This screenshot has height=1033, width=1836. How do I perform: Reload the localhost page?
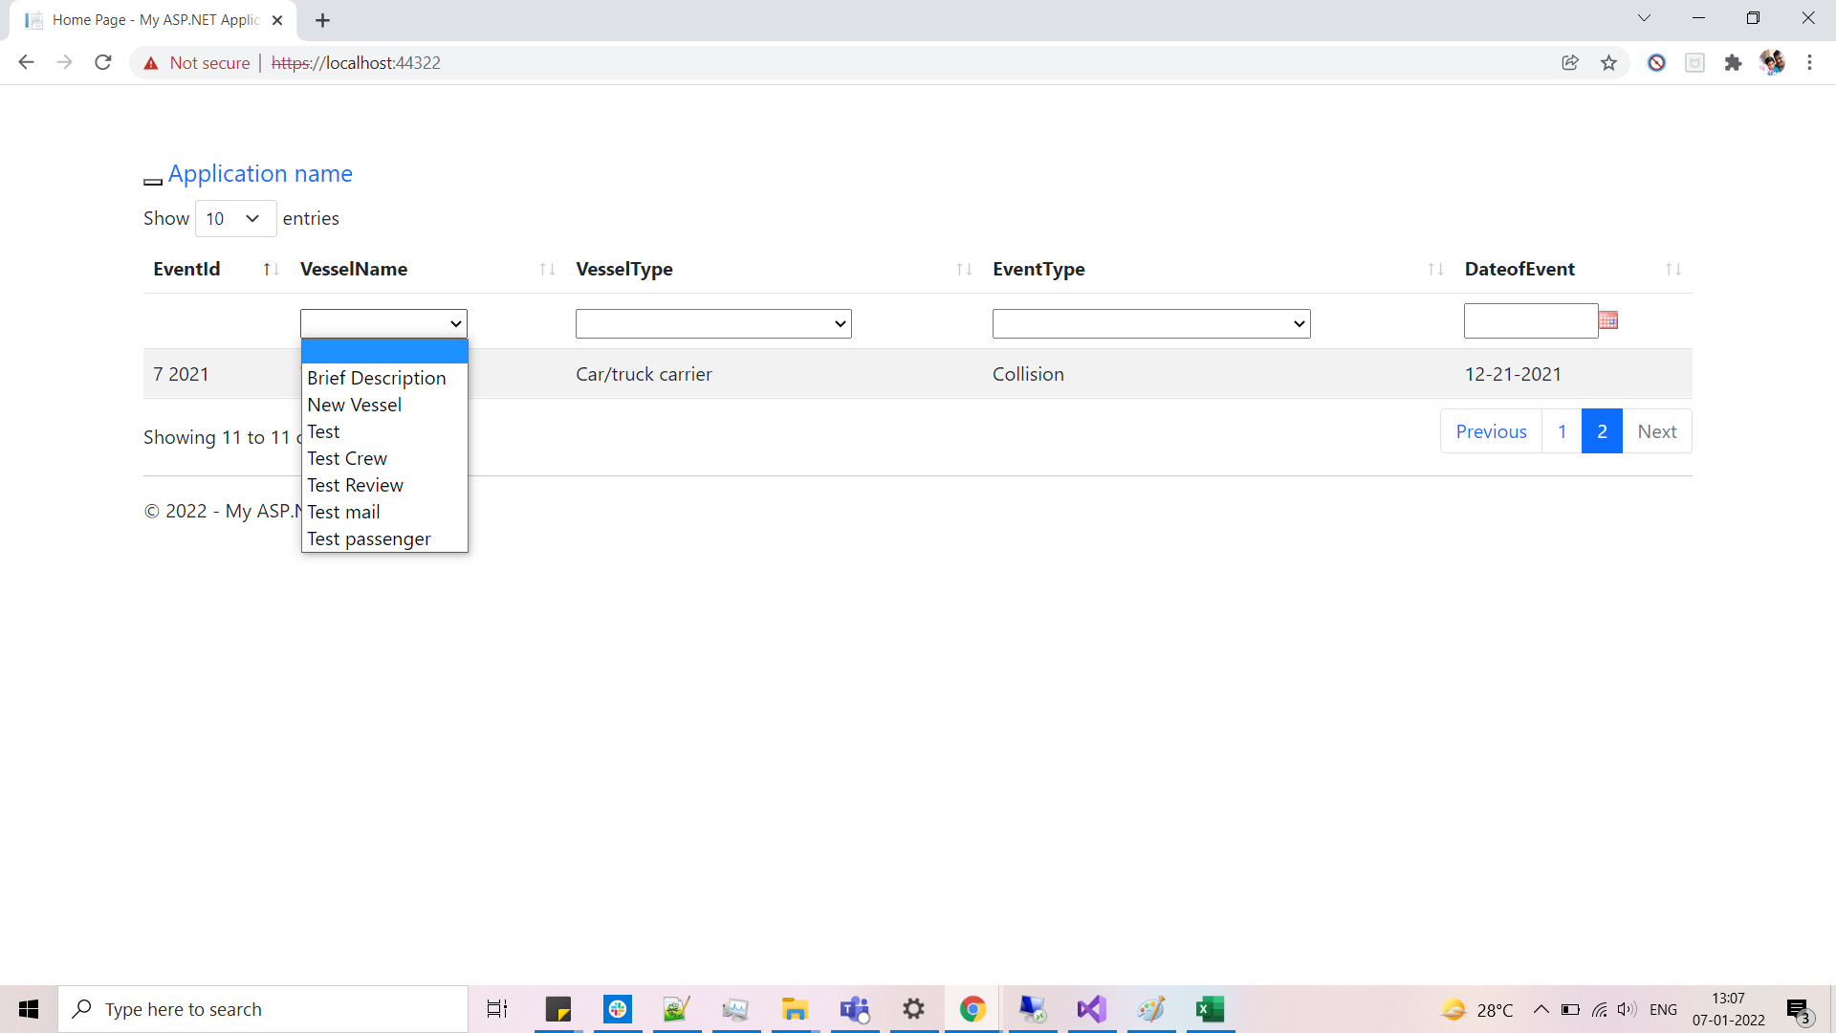tap(102, 62)
